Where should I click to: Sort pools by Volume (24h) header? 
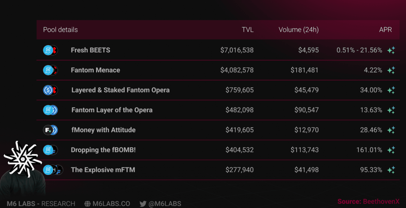pos(298,30)
